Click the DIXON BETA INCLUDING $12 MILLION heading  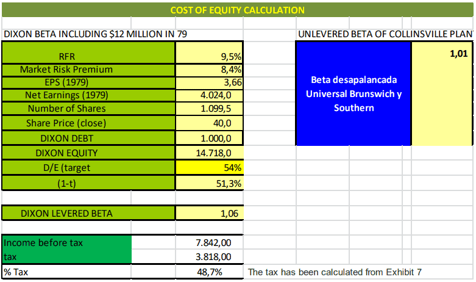coord(95,34)
